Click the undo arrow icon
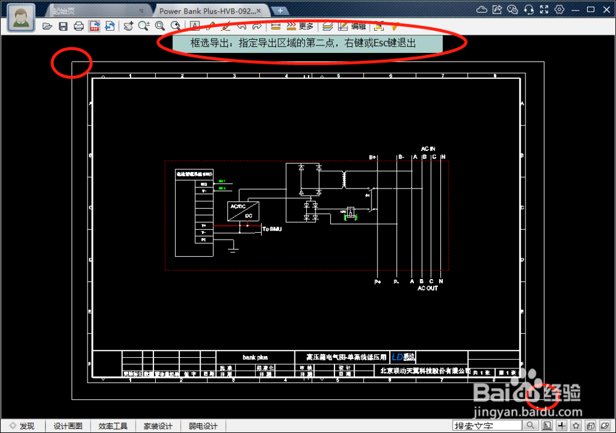 pos(241,26)
